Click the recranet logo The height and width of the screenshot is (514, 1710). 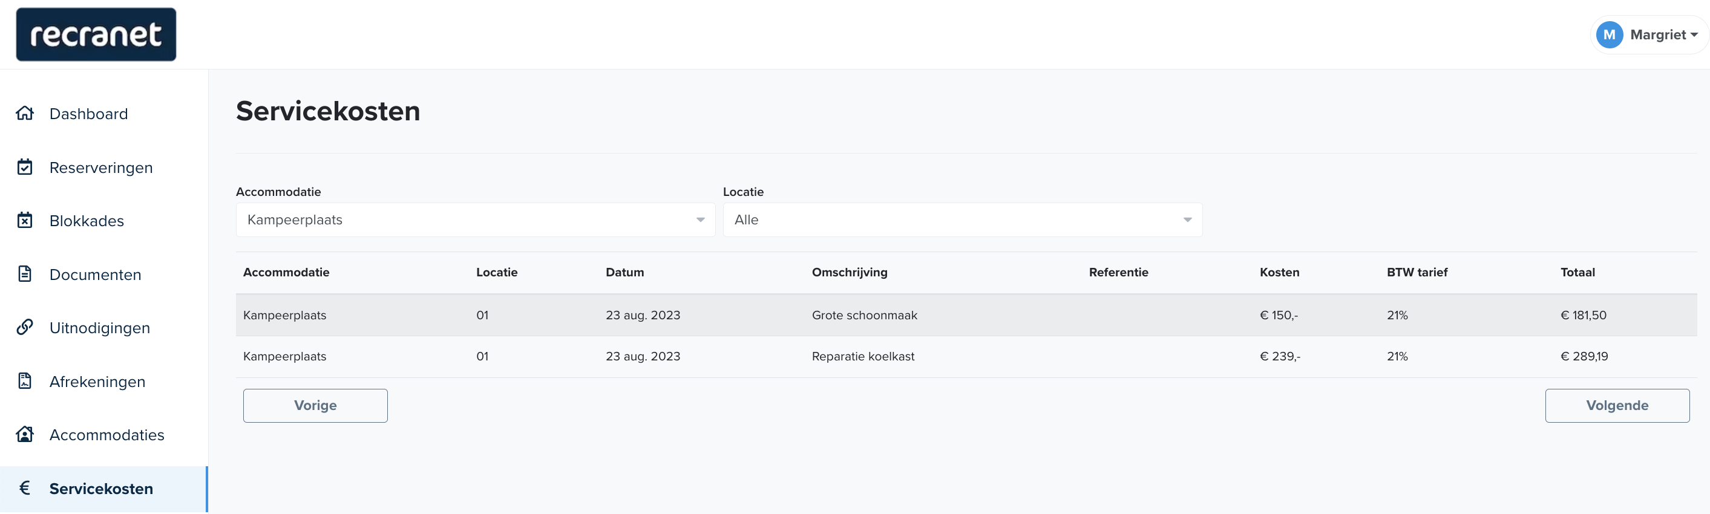96,34
